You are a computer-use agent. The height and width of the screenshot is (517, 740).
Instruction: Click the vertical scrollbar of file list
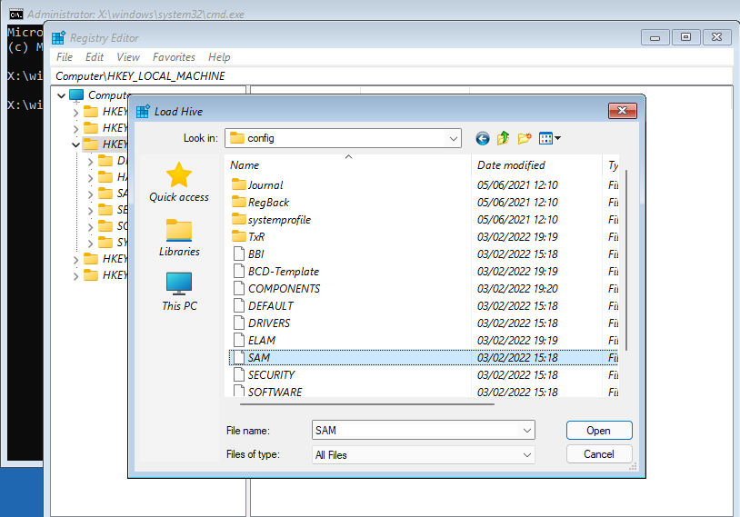point(626,261)
